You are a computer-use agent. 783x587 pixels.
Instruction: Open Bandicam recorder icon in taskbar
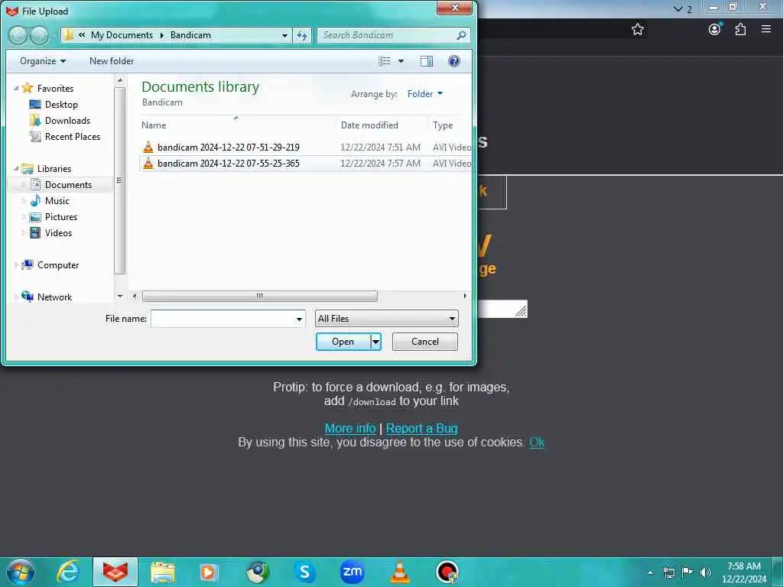[447, 572]
